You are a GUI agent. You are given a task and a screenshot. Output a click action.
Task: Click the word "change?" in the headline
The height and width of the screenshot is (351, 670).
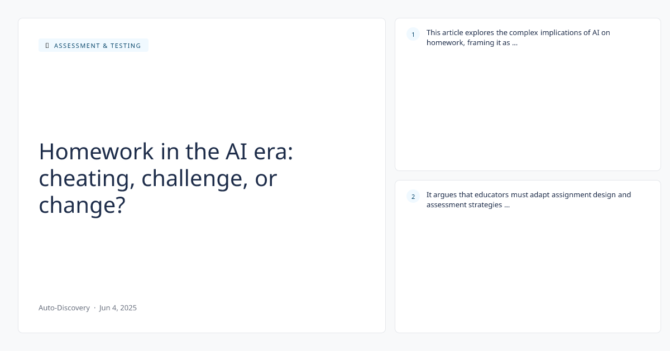tap(82, 205)
